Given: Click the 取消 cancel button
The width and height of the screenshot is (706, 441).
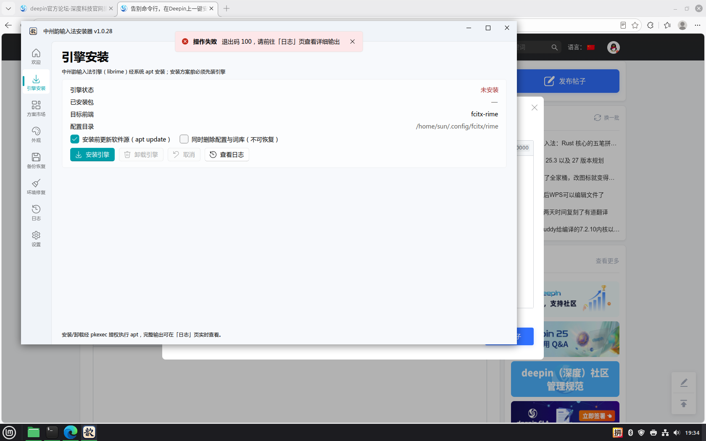Looking at the screenshot, I should click(184, 155).
